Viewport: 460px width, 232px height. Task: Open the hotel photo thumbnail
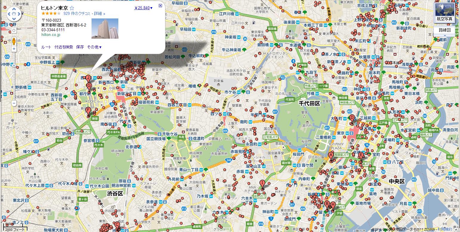pos(105,29)
